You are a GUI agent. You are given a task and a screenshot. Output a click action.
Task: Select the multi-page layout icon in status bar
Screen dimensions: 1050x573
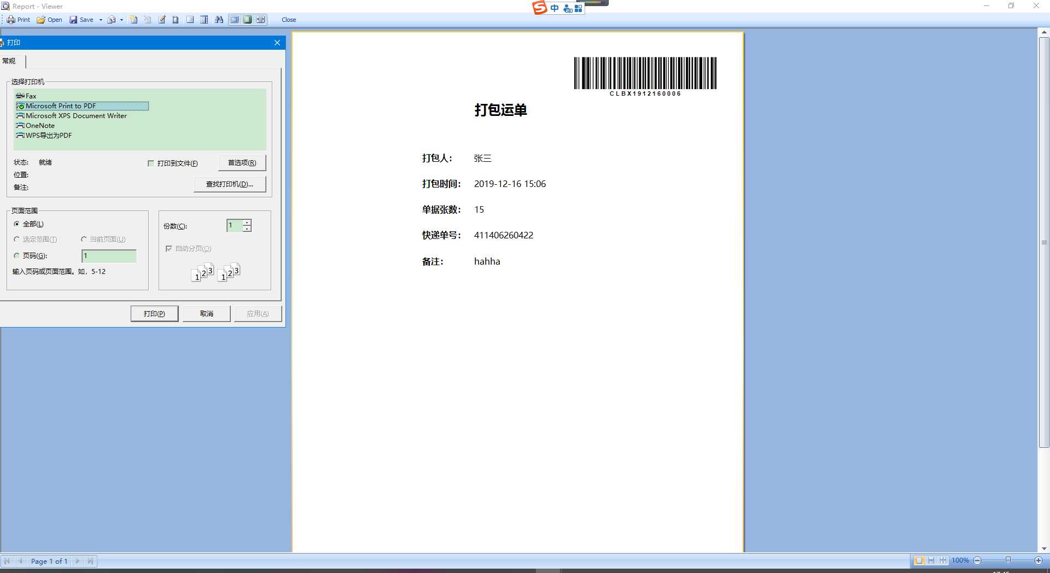pos(943,560)
